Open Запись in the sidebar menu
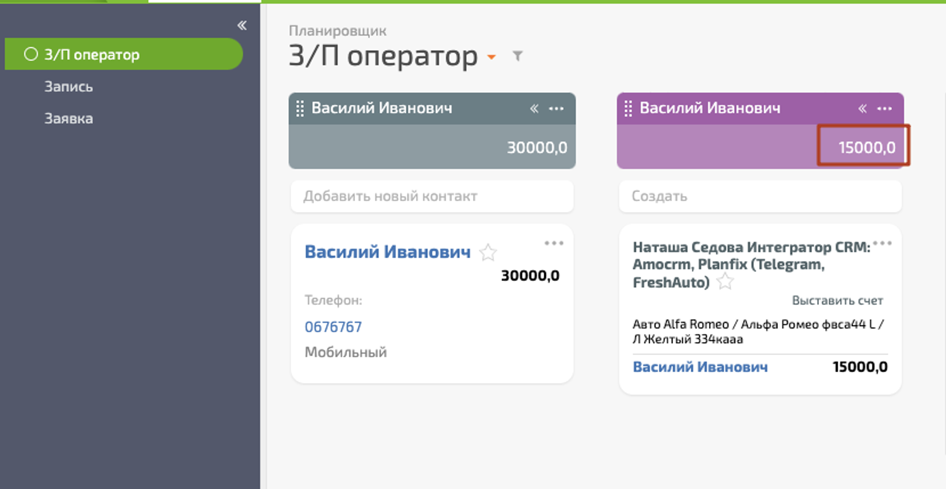946x489 pixels. (x=68, y=87)
